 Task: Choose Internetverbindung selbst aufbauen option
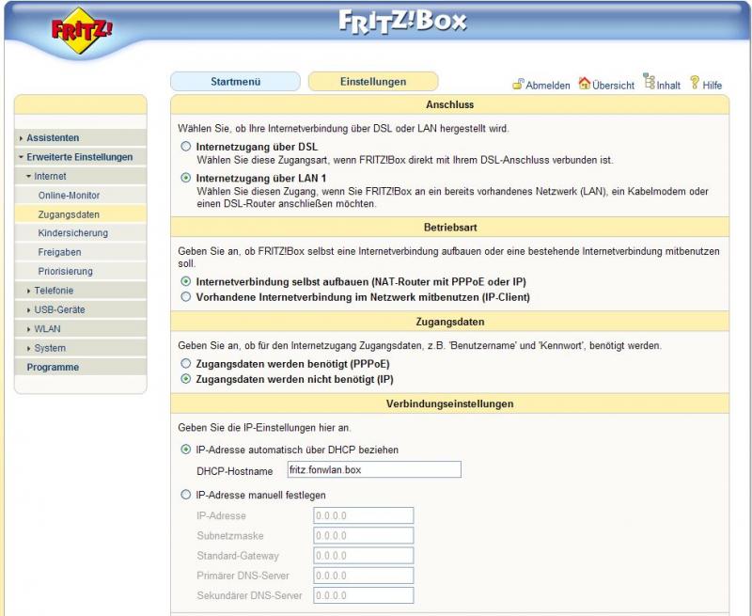pyautogui.click(x=185, y=281)
